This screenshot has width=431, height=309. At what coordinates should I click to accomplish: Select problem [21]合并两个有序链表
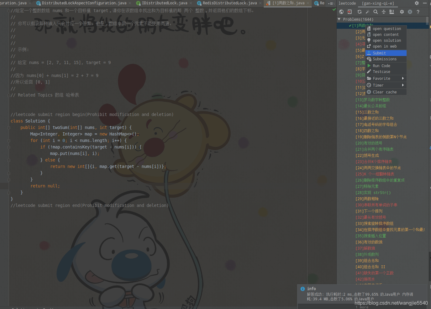374,149
